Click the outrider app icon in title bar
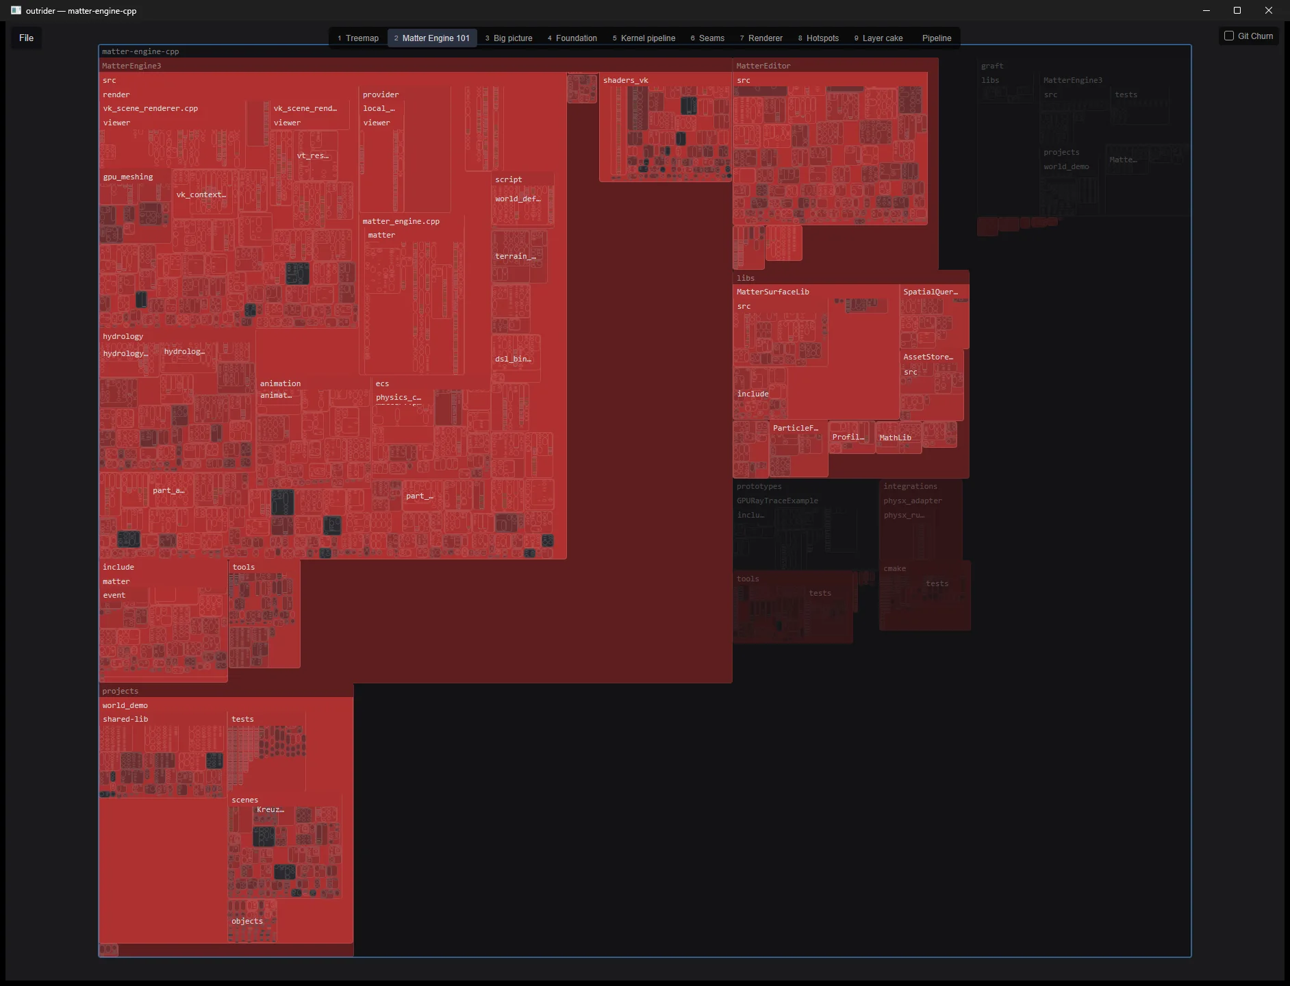The height and width of the screenshot is (986, 1290). [16, 10]
